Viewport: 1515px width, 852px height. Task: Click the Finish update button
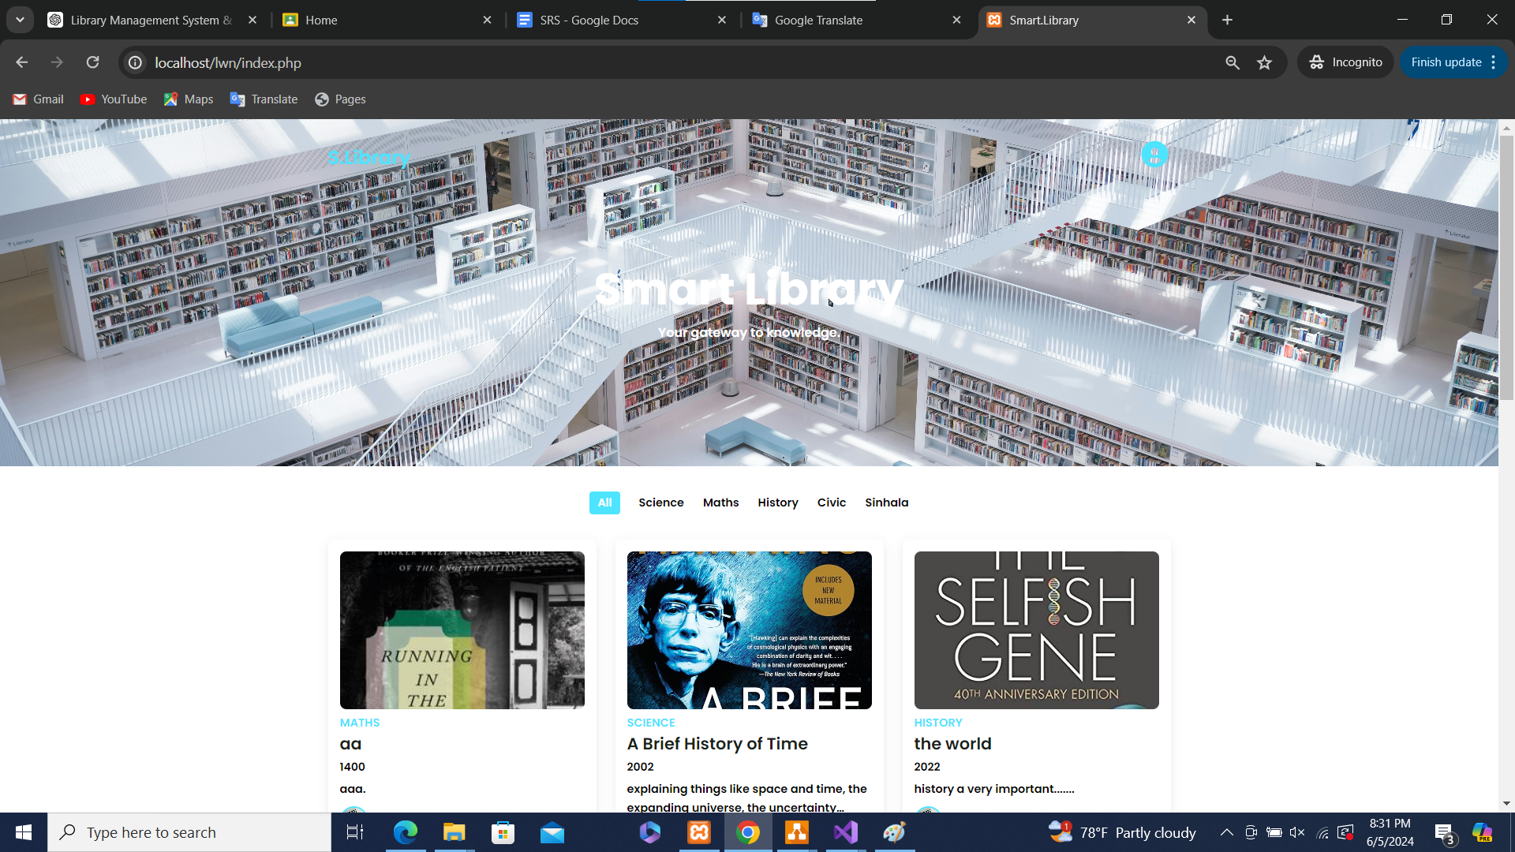point(1446,62)
